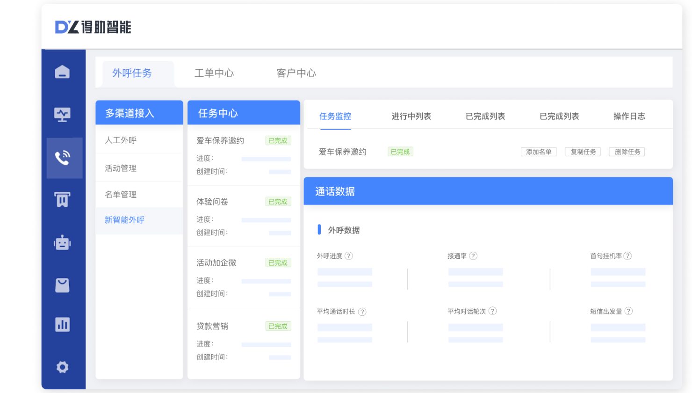Click the question mark next to 平均通话时长
This screenshot has width=692, height=393.
click(362, 311)
